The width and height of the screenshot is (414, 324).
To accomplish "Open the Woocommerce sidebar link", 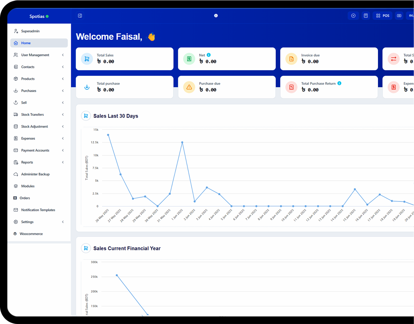I will coord(31,234).
